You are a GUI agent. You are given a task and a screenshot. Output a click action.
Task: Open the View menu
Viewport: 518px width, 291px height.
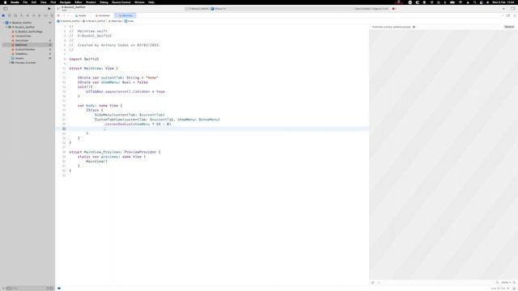[x=43, y=2]
